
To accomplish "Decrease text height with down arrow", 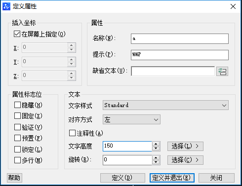I will 156,149.
